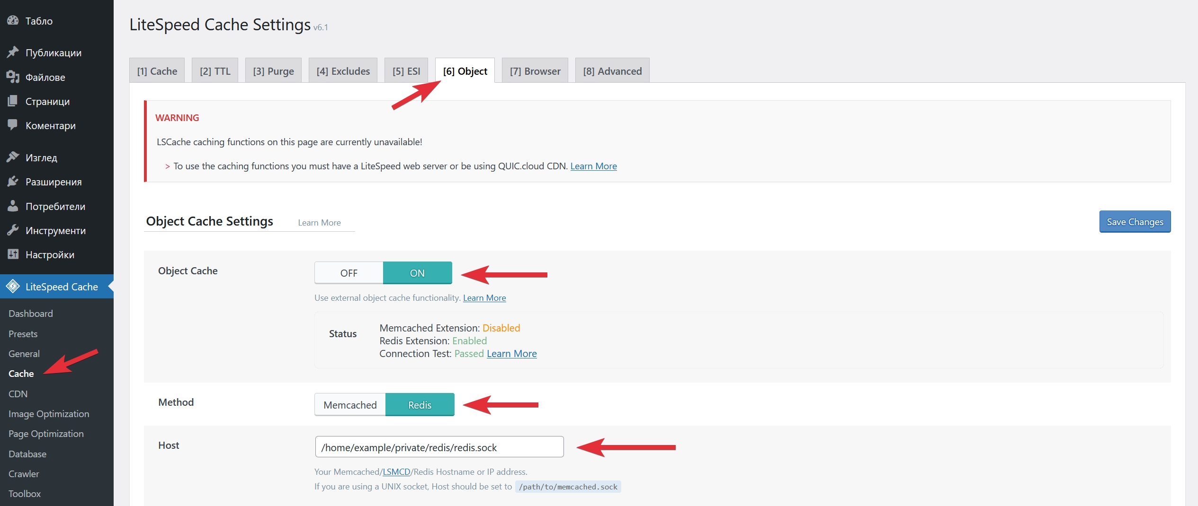Click the Redis Extension: Enabled status text
The height and width of the screenshot is (506, 1198).
[x=433, y=341]
